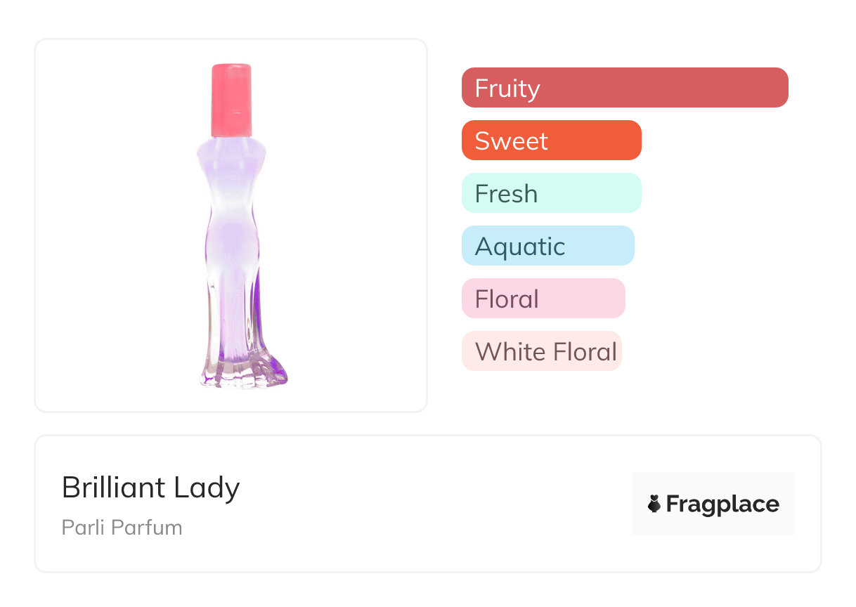Open the Parli Parfum brand link
The height and width of the screenshot is (607, 856).
pyautogui.click(x=122, y=528)
